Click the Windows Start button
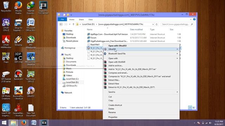The height and width of the screenshot is (126, 225). 4,123
